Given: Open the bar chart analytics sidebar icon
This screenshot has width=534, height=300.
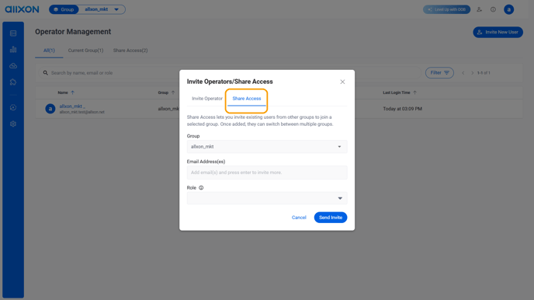Looking at the screenshot, I should click(13, 50).
